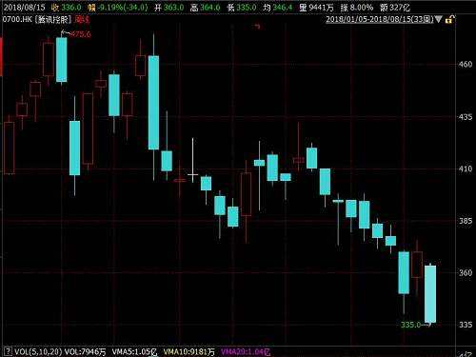
Task: Select the VOL(5,10,20) indicator label
Action: click(38, 351)
